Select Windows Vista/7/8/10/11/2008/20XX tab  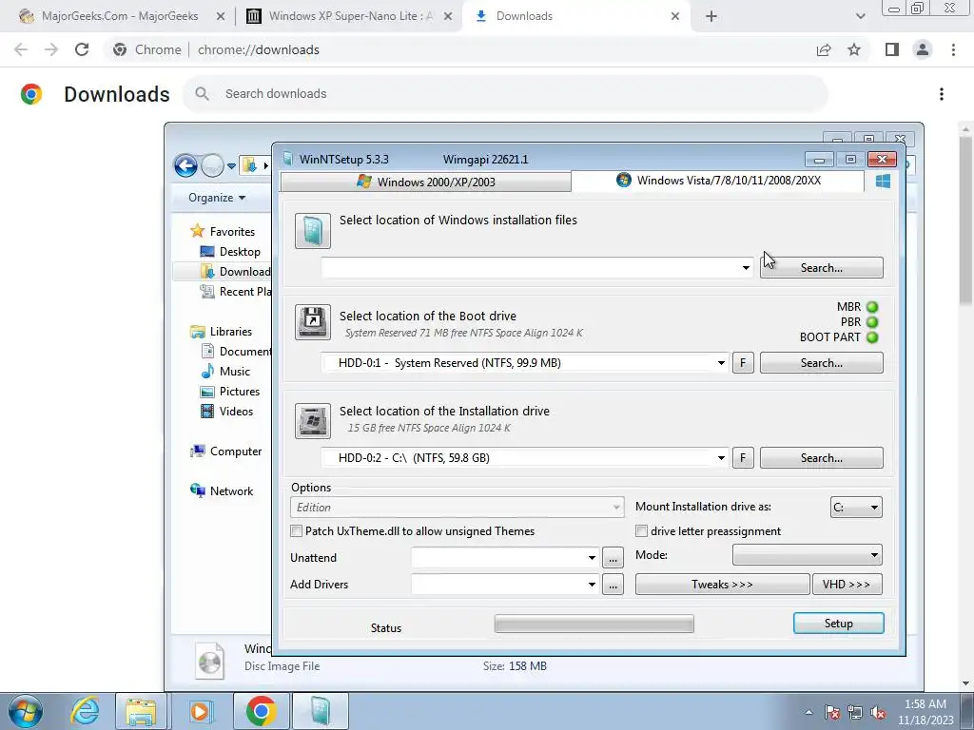(718, 181)
